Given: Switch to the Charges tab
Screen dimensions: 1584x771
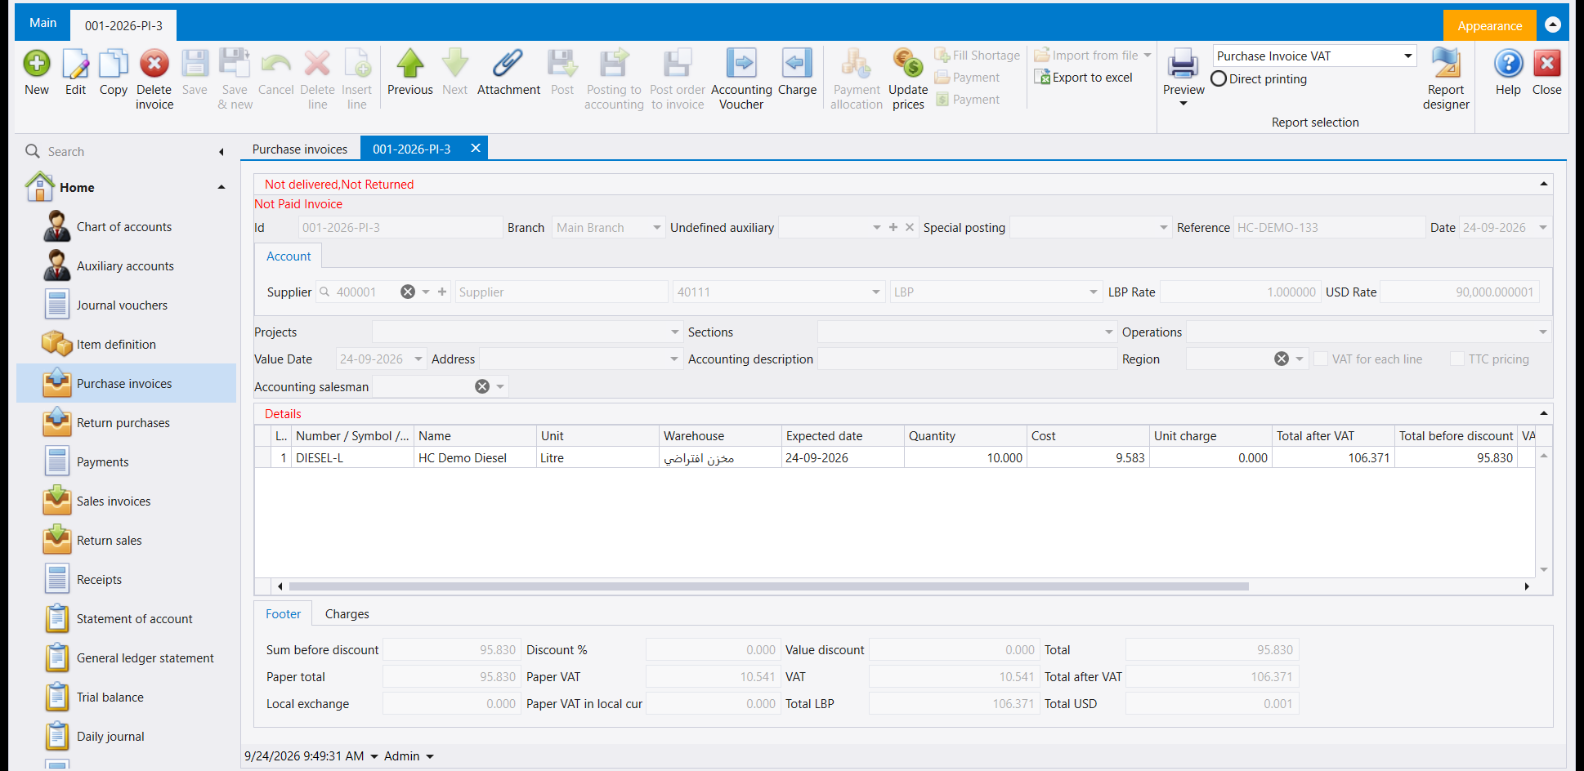Looking at the screenshot, I should coord(347,614).
